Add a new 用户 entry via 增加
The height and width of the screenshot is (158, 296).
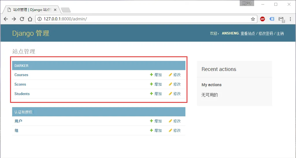156,121
